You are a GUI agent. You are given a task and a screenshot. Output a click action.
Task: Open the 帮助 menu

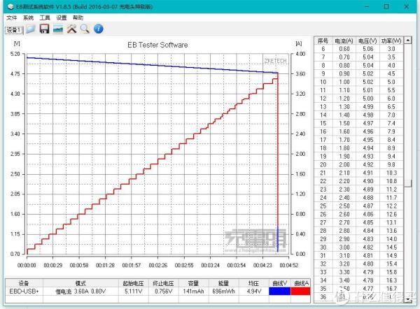(x=78, y=17)
